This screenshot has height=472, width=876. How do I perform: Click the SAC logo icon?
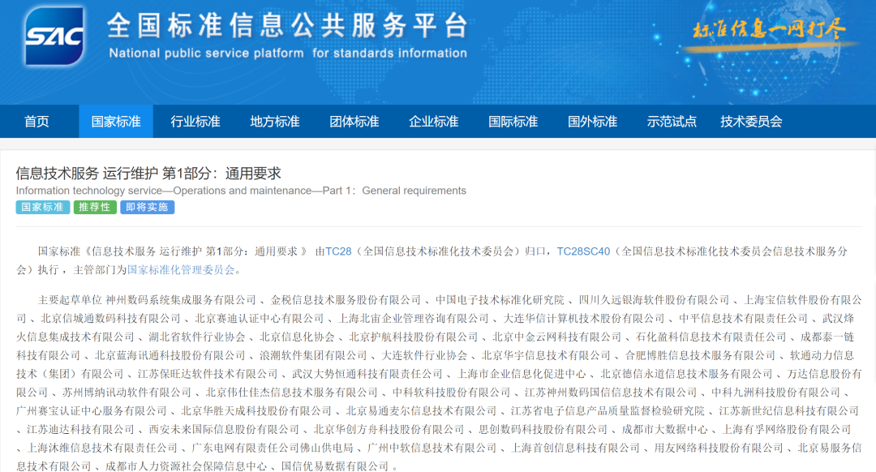coord(54,36)
